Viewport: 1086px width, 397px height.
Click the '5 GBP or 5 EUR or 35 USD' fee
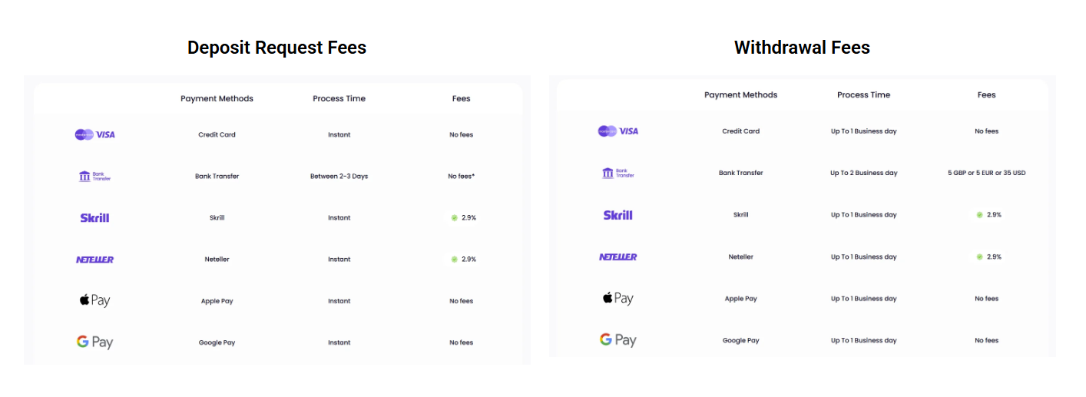pyautogui.click(x=986, y=173)
